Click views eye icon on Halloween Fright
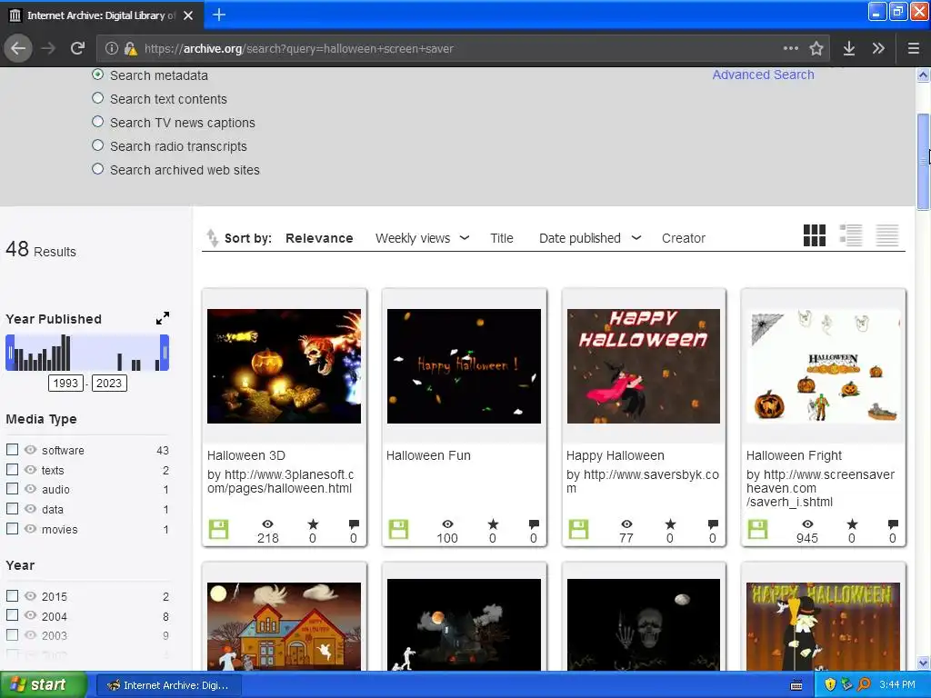 coord(807,524)
